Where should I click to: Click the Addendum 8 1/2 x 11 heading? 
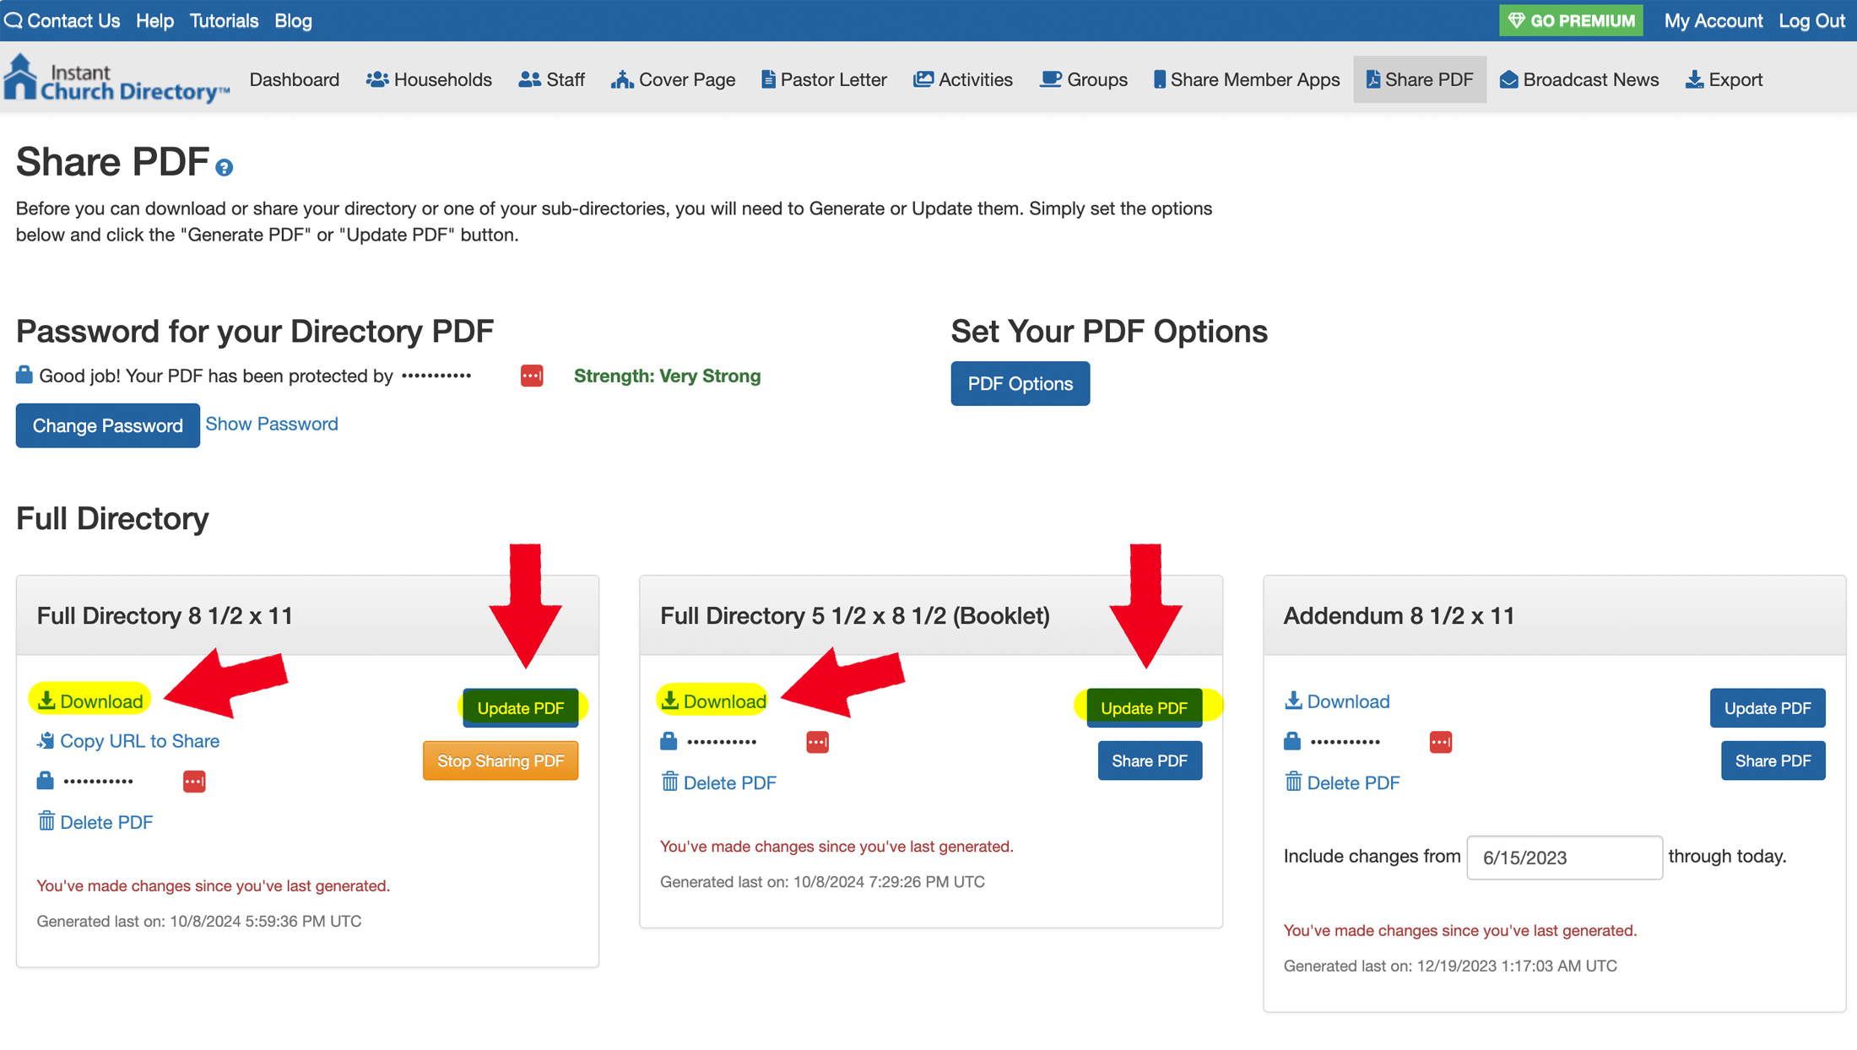(1400, 615)
